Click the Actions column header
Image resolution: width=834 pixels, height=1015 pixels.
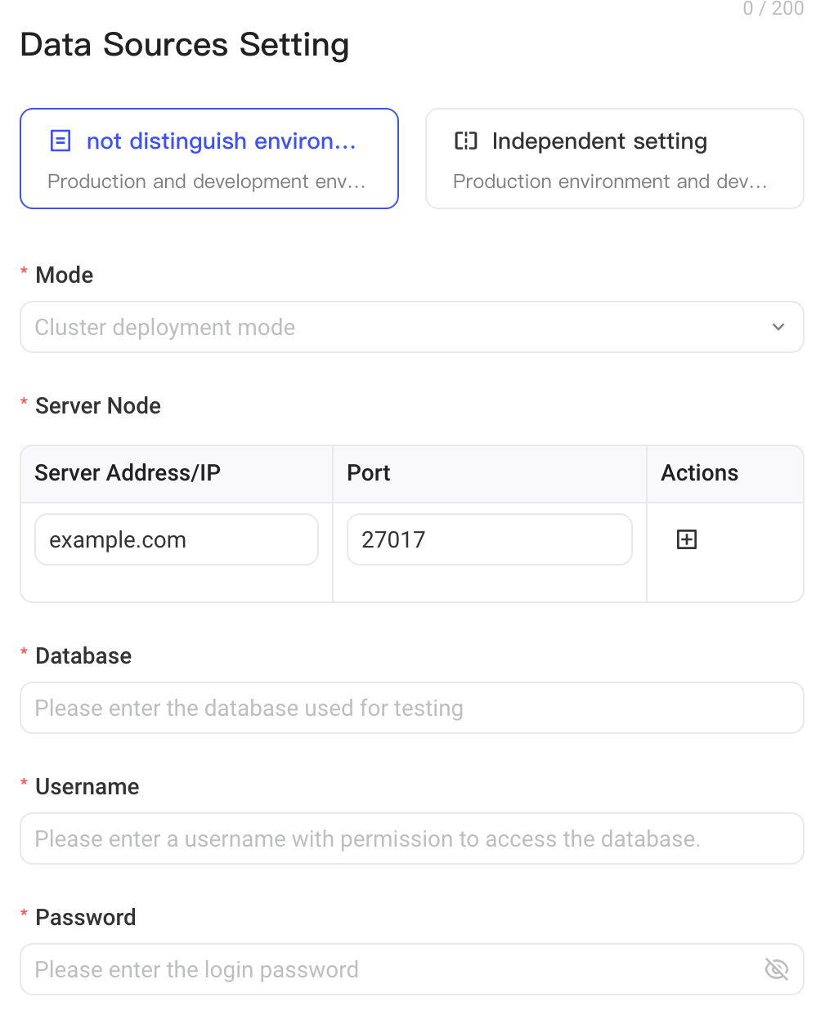[725, 474]
